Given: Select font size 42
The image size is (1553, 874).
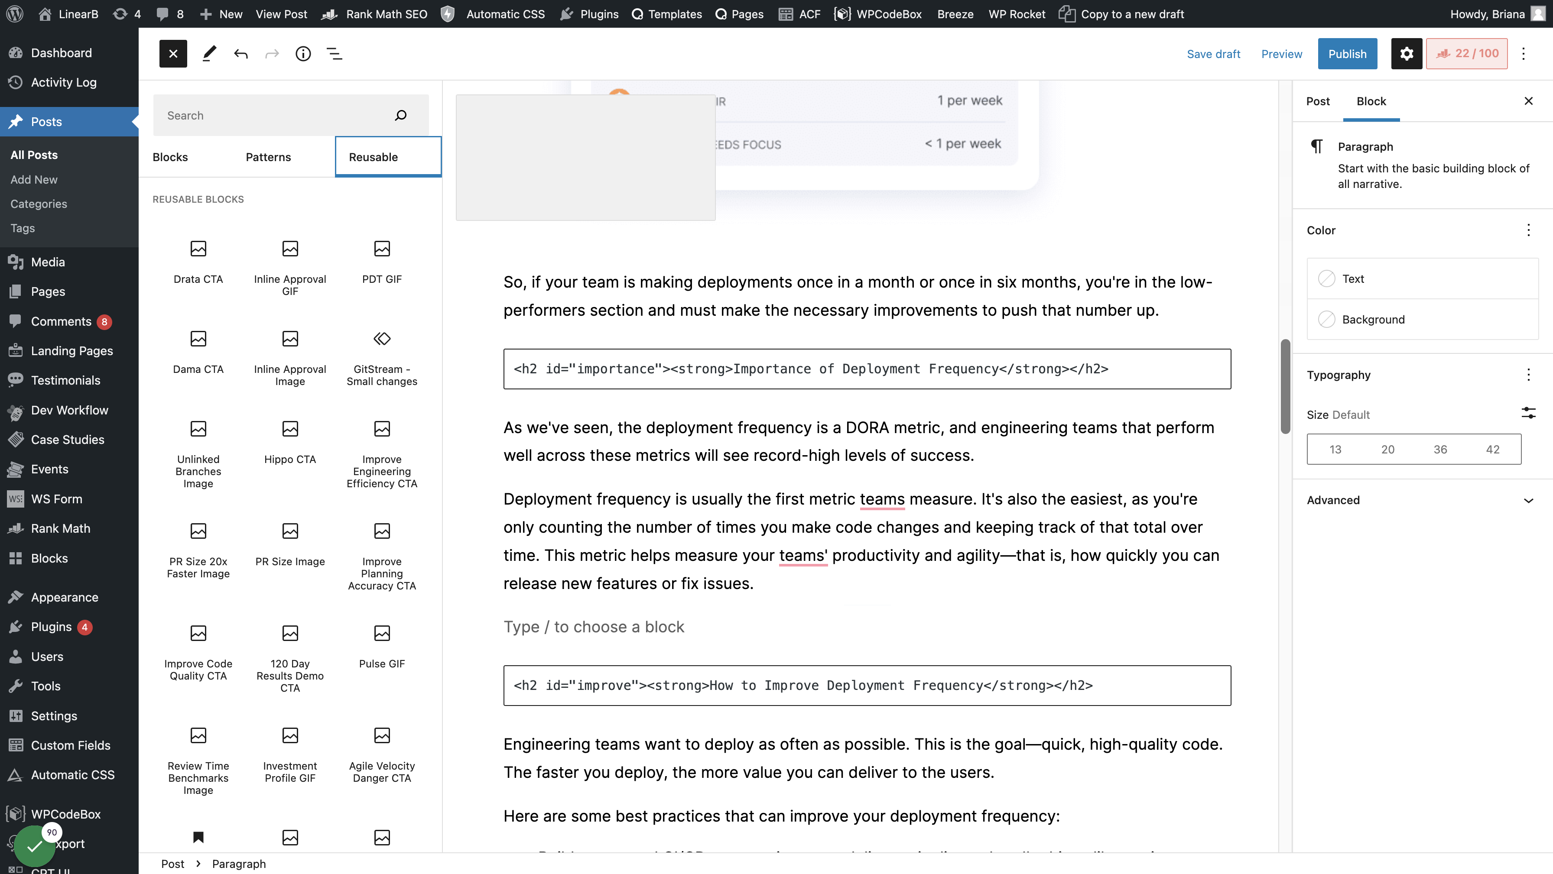Looking at the screenshot, I should [x=1493, y=449].
